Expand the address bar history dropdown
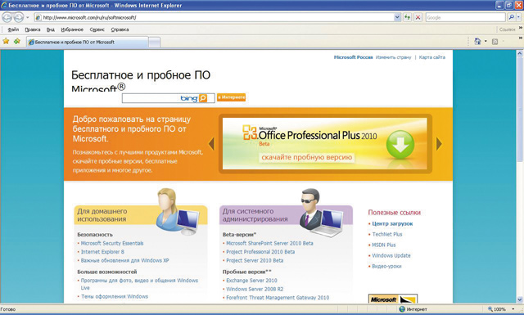524x315 pixels. [x=397, y=17]
